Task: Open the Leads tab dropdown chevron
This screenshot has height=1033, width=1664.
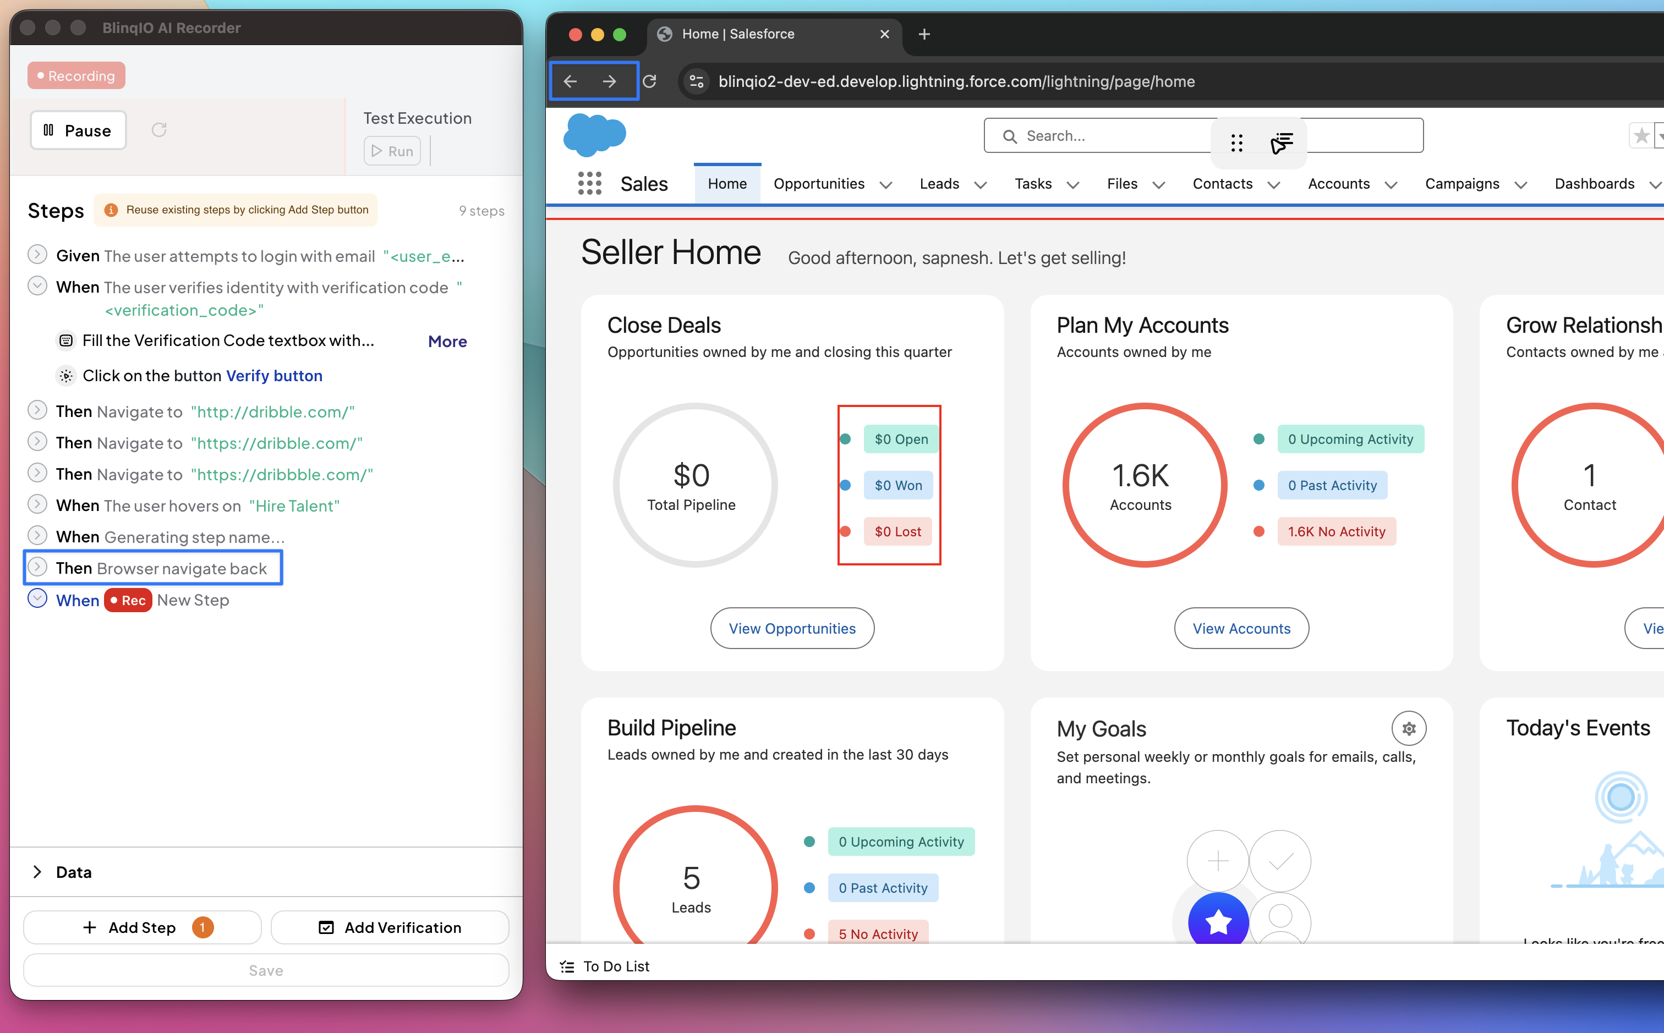Action: 981,184
